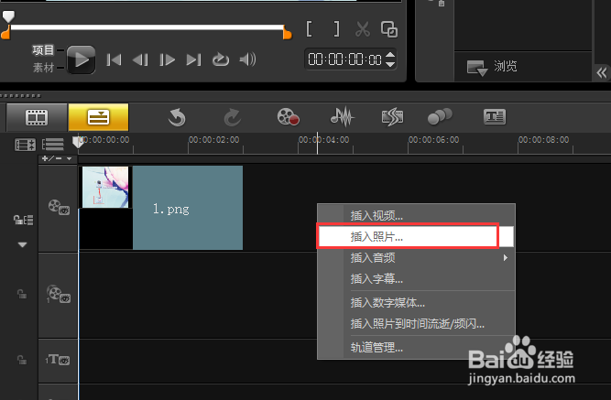Toggle the overlay track ripple lock

pos(22,294)
